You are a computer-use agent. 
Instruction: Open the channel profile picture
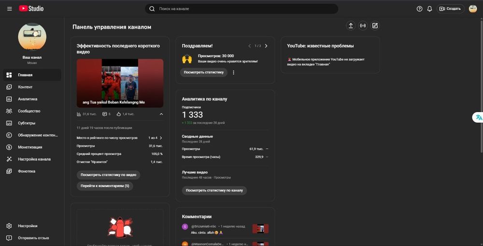click(x=32, y=37)
